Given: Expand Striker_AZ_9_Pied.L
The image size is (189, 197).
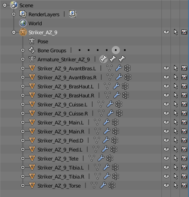Looking at the screenshot, I should point(23,150).
